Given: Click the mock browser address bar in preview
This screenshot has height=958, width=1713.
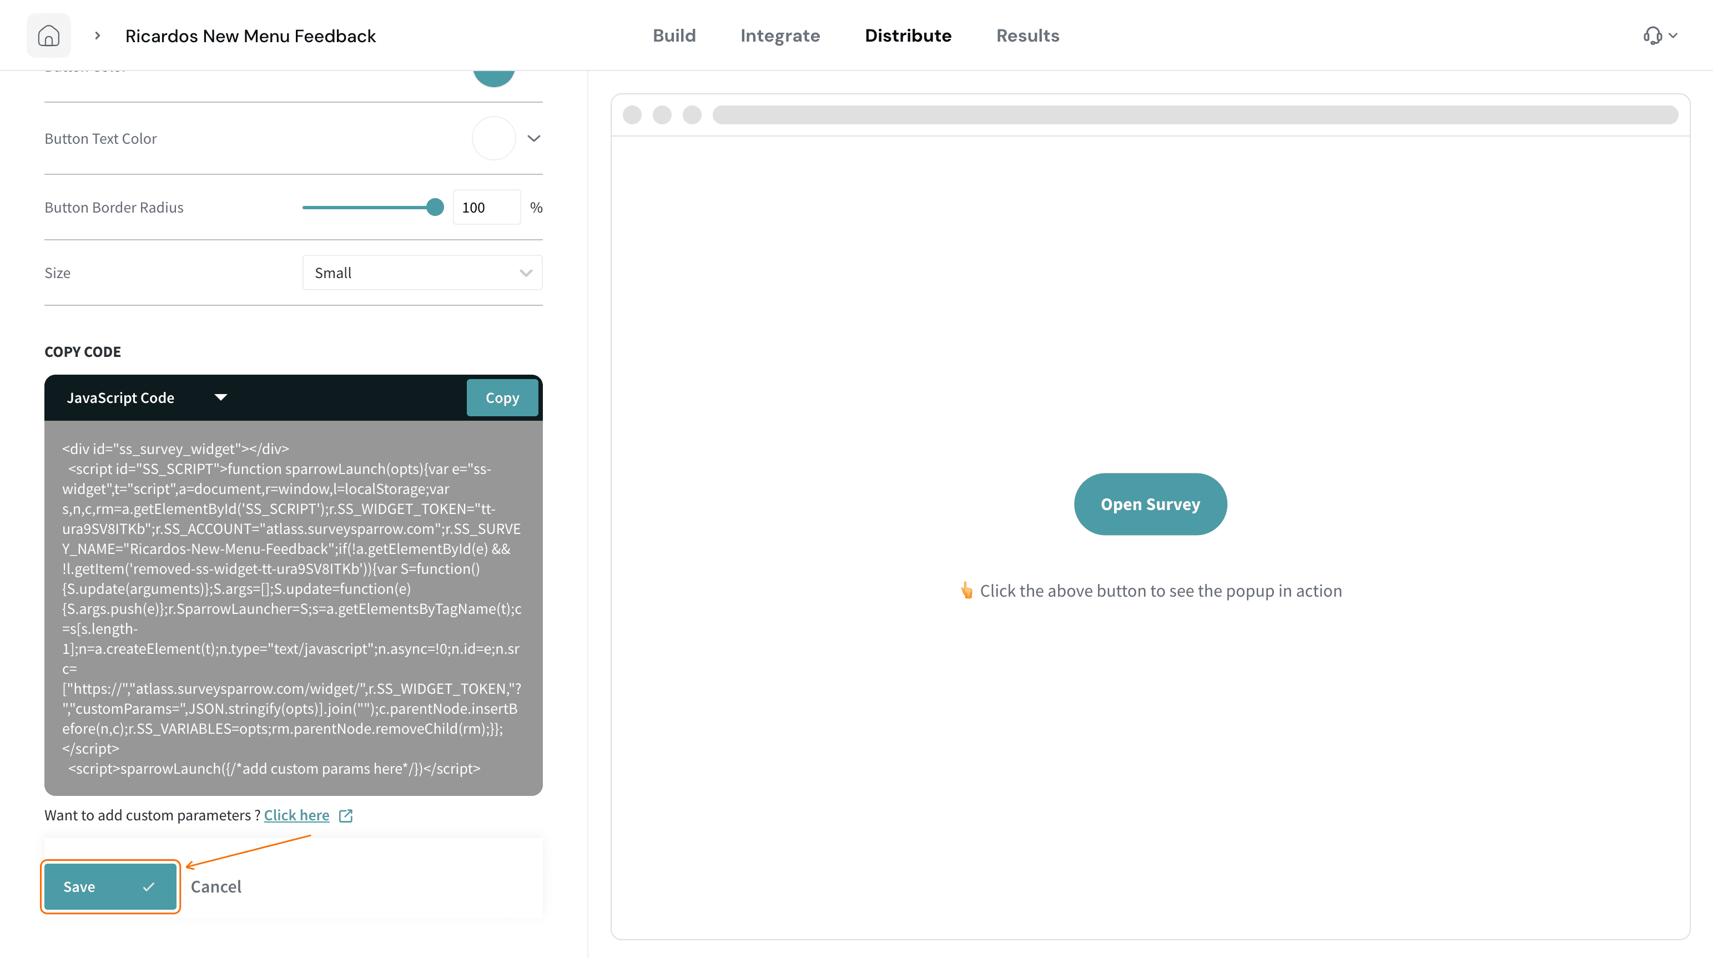Looking at the screenshot, I should (1195, 114).
